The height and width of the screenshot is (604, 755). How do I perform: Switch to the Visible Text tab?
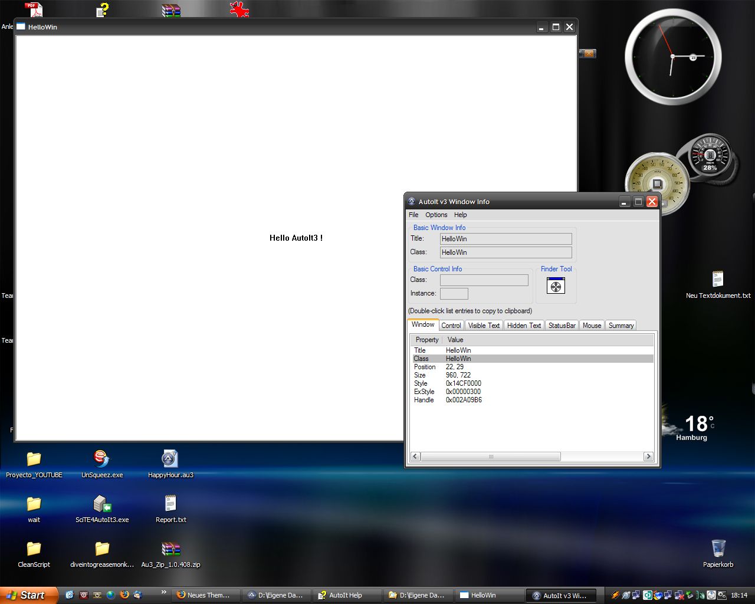(x=484, y=326)
